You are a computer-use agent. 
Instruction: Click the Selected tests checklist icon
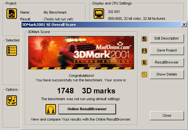pos(12,51)
